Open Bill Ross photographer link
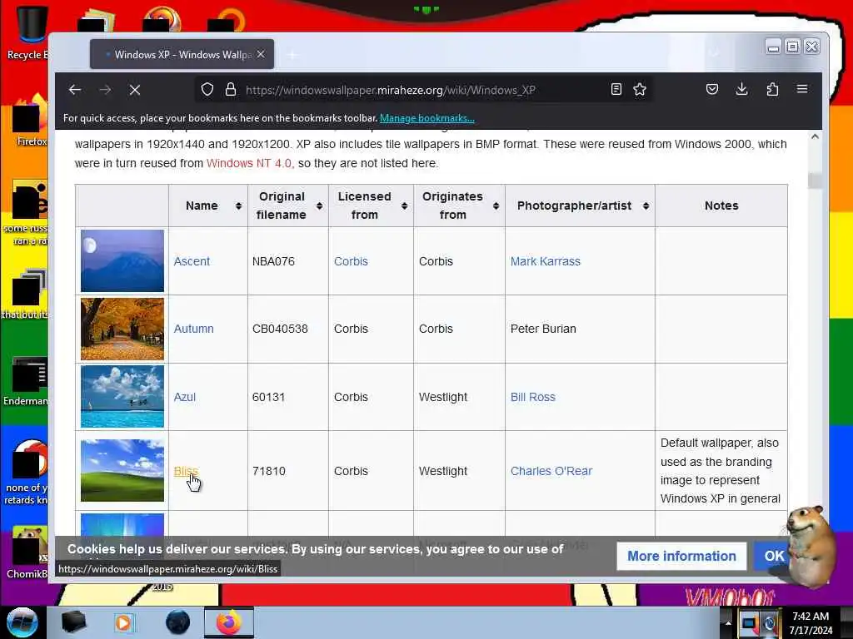Screen dimensions: 853x639 (x=532, y=397)
